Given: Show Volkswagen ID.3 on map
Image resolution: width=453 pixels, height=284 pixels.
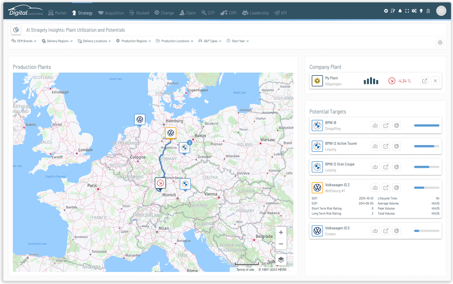Looking at the screenshot, I should point(375,188).
